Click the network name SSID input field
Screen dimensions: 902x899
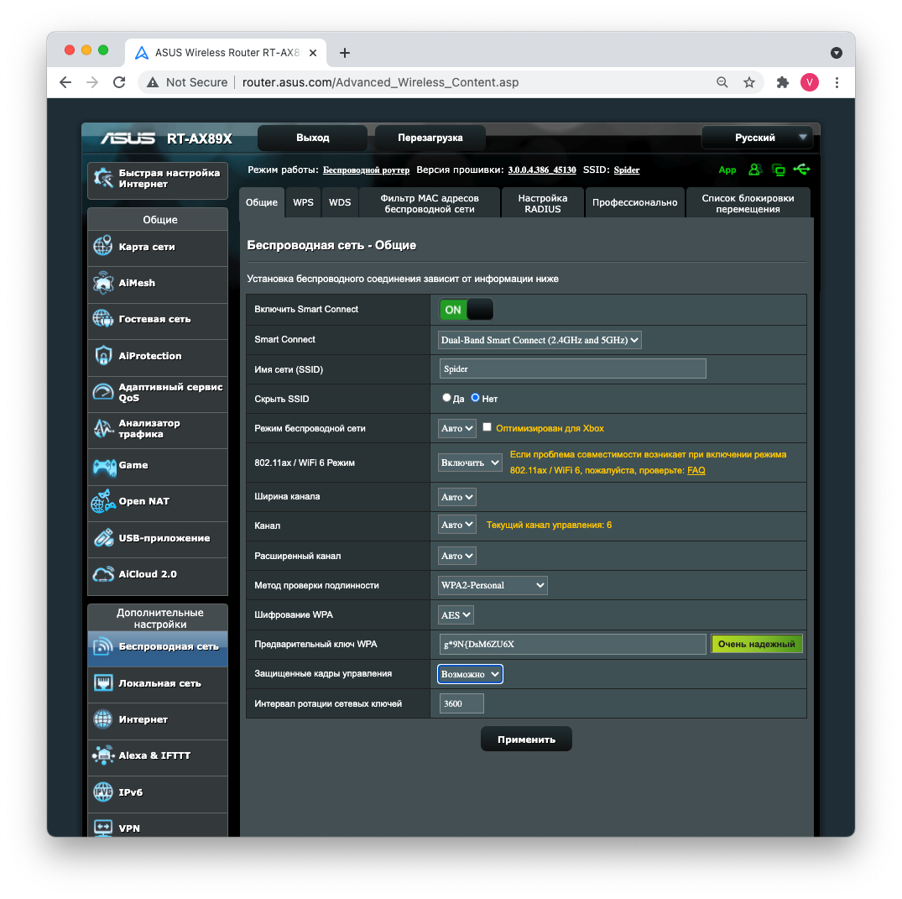[572, 369]
